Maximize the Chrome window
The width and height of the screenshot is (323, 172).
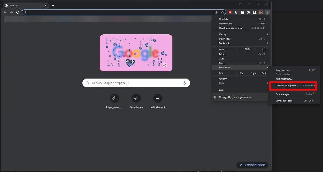coord(258,4)
